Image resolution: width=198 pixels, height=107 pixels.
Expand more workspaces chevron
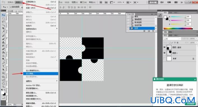pos(182,2)
